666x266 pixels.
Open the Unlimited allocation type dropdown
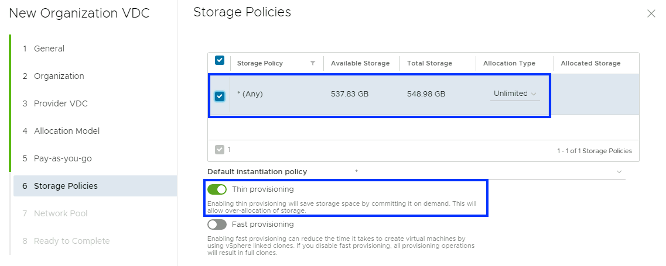(515, 94)
